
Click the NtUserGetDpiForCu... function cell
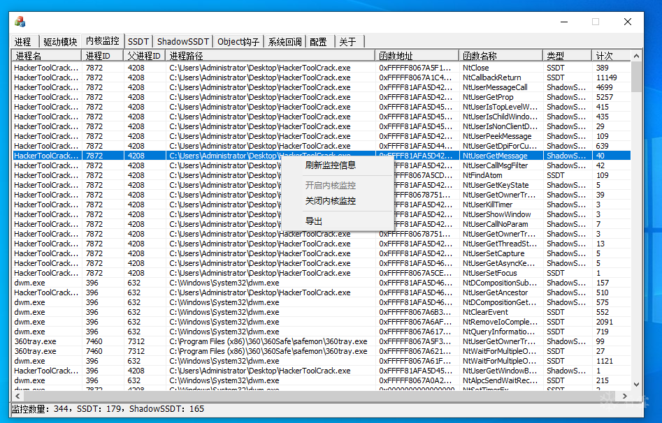pos(500,146)
